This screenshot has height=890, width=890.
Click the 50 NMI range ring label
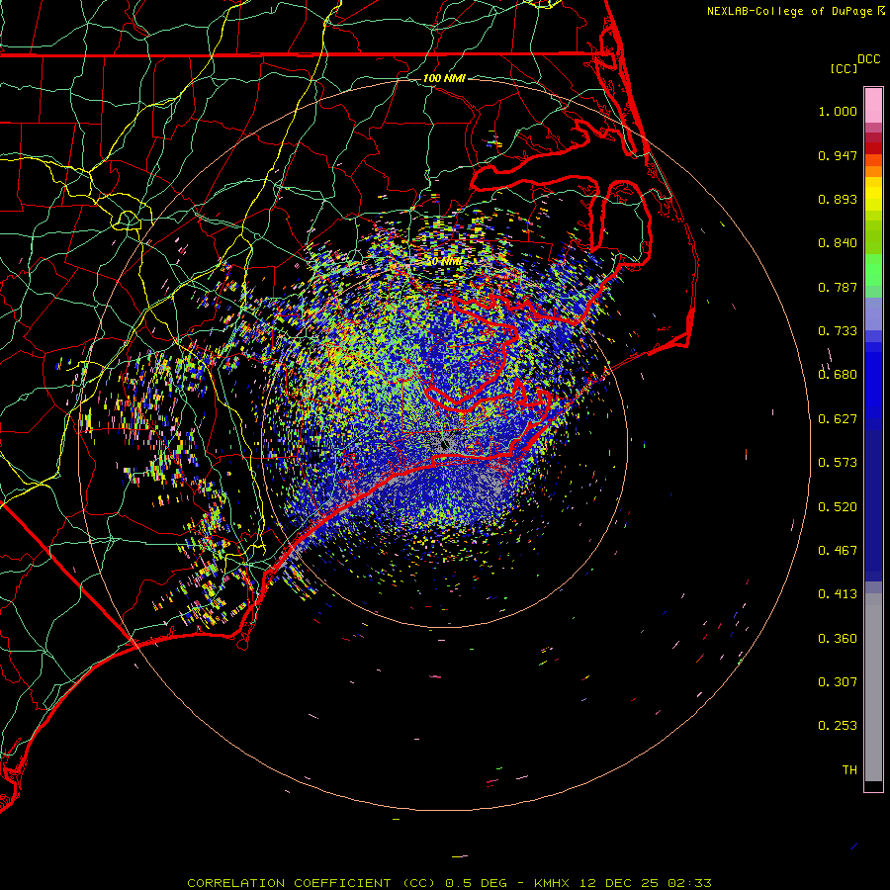point(444,262)
